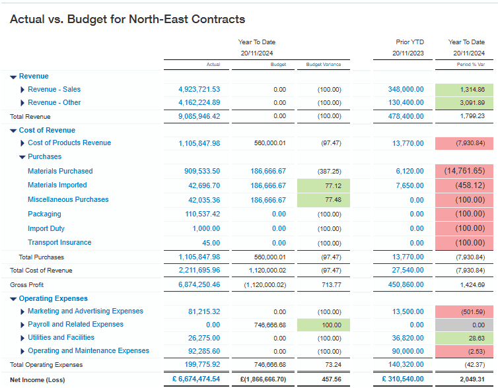
Task: Open prior YTD Revenue - Sales 348,000.00
Action: click(406, 90)
